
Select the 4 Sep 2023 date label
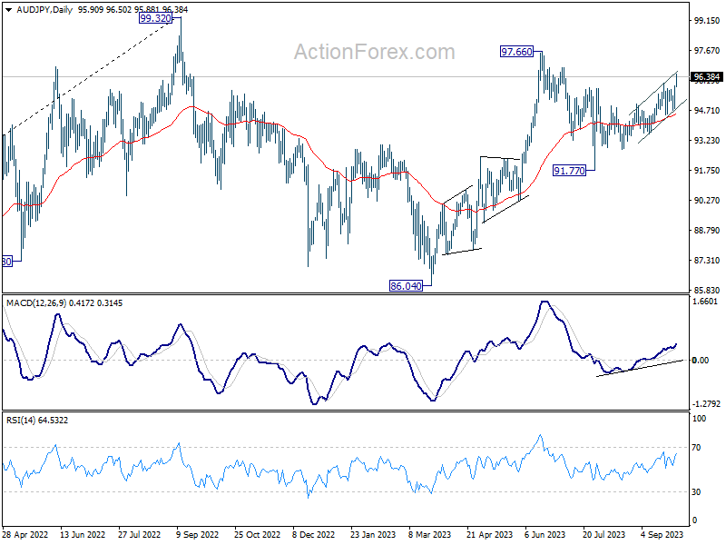[x=662, y=535]
